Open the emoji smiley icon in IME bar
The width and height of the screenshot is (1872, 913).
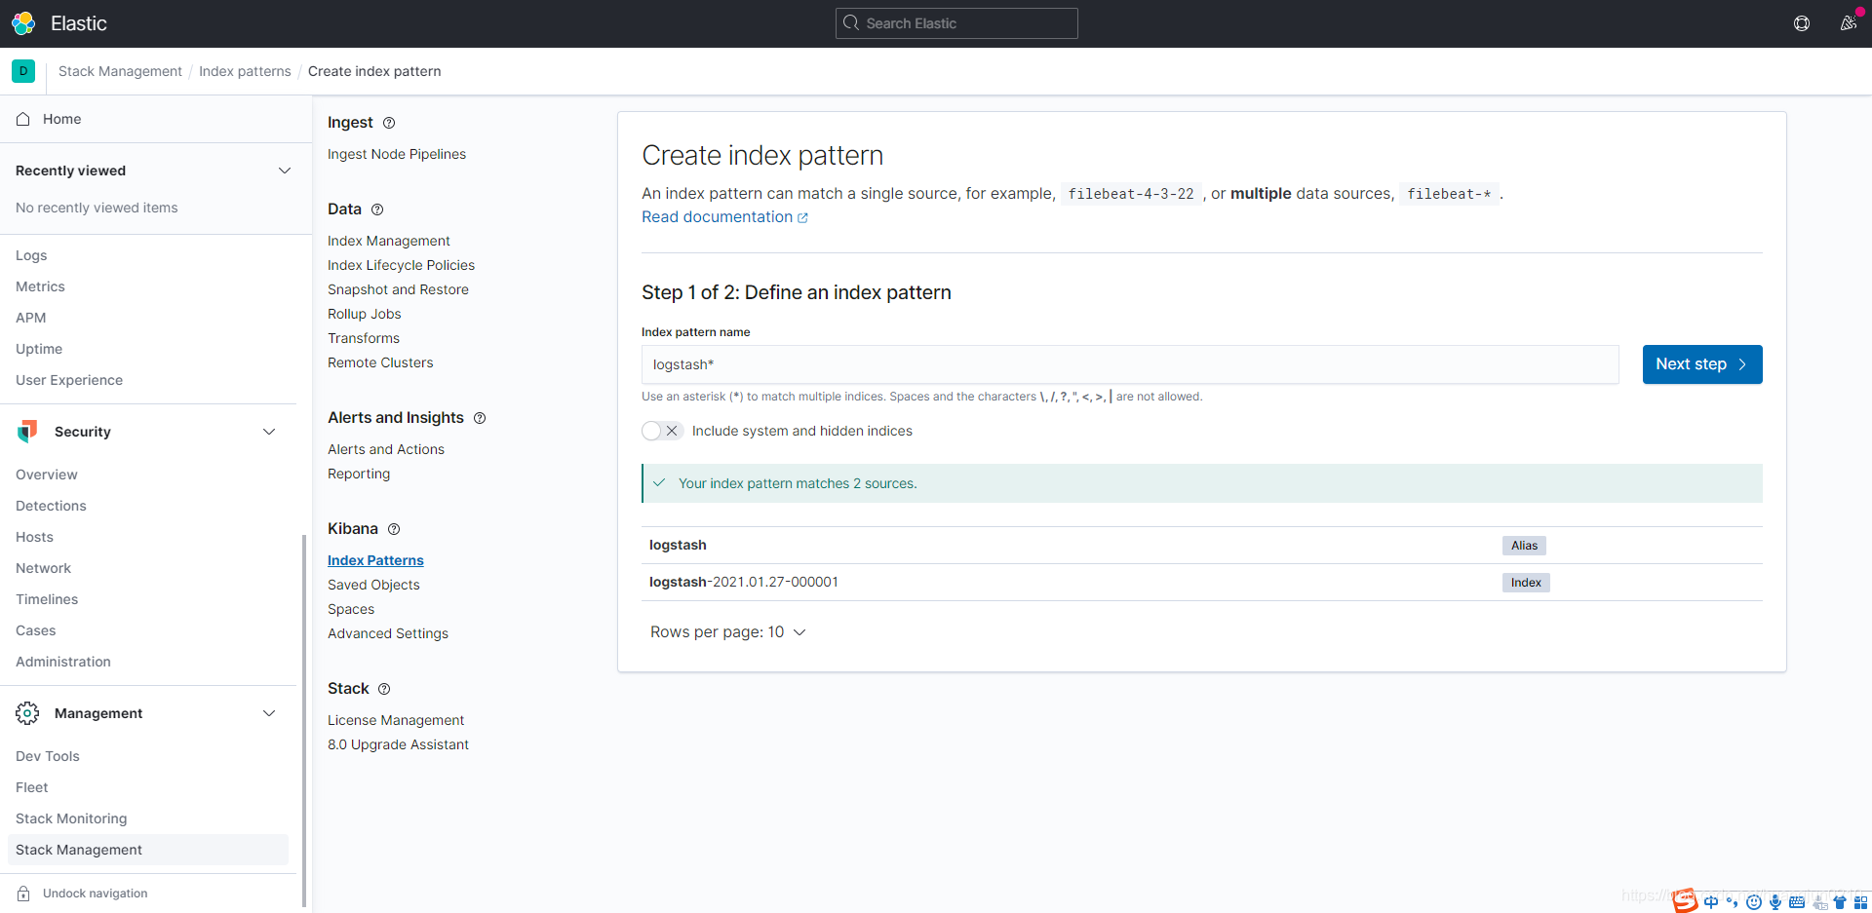(1754, 902)
